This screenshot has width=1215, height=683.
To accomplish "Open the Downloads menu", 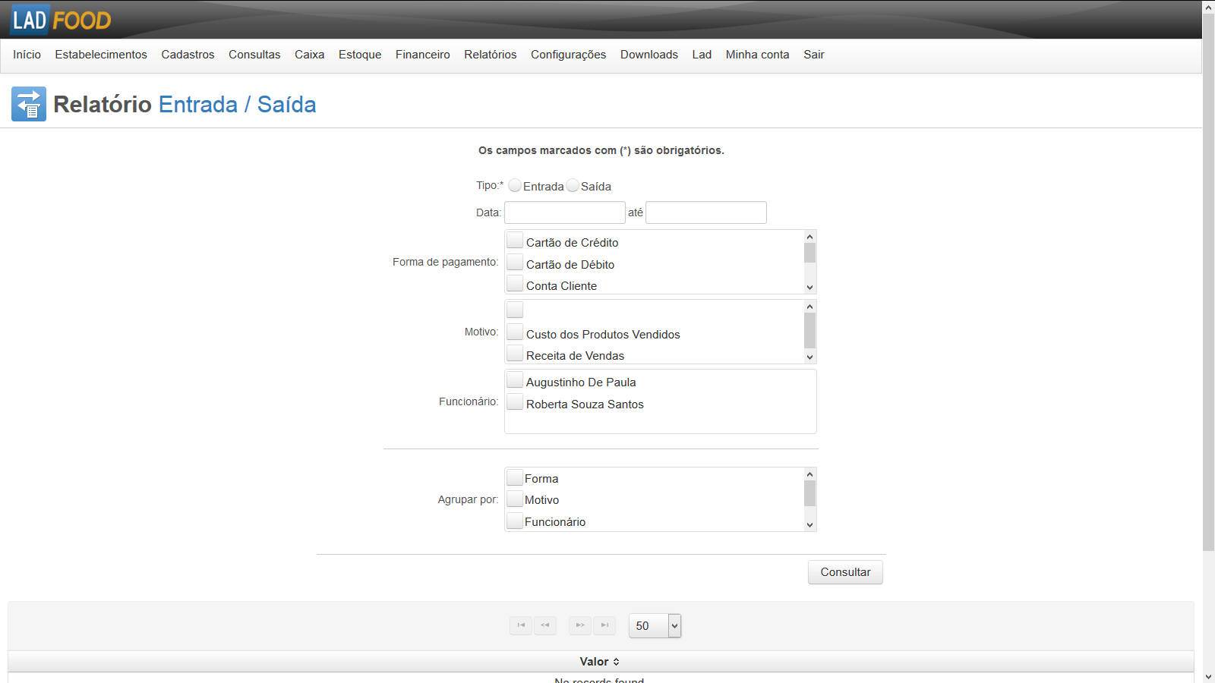I will coord(649,55).
